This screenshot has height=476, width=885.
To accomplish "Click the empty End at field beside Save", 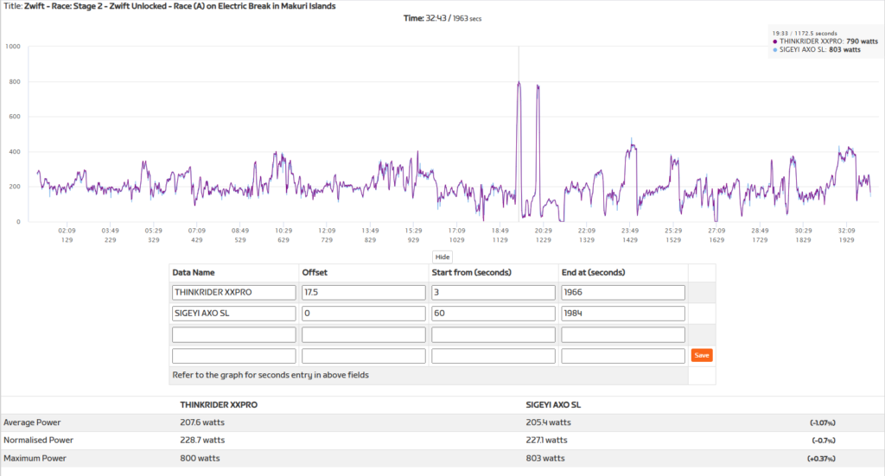I will point(622,355).
